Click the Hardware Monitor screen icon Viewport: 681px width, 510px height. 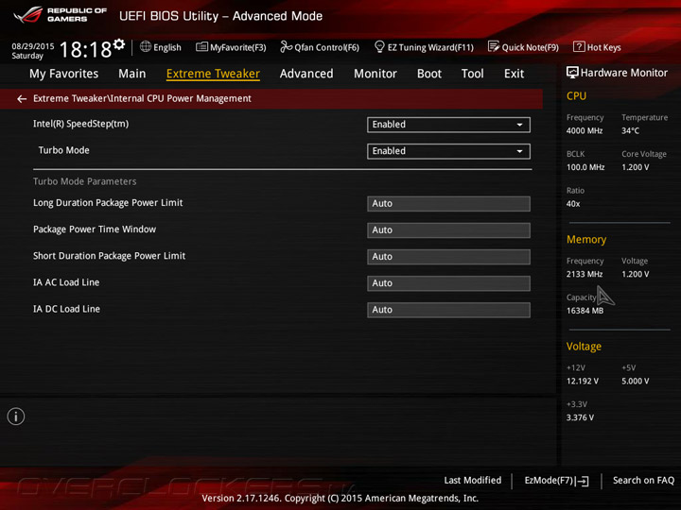572,73
